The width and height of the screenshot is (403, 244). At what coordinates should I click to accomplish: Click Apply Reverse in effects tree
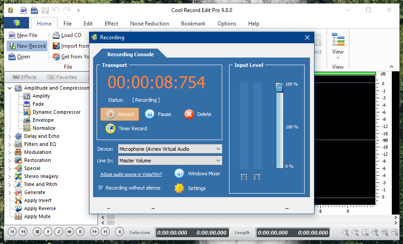40,208
